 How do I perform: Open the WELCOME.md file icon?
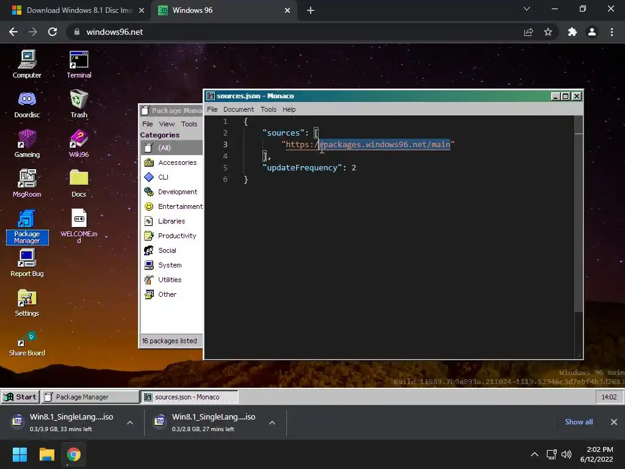(79, 226)
